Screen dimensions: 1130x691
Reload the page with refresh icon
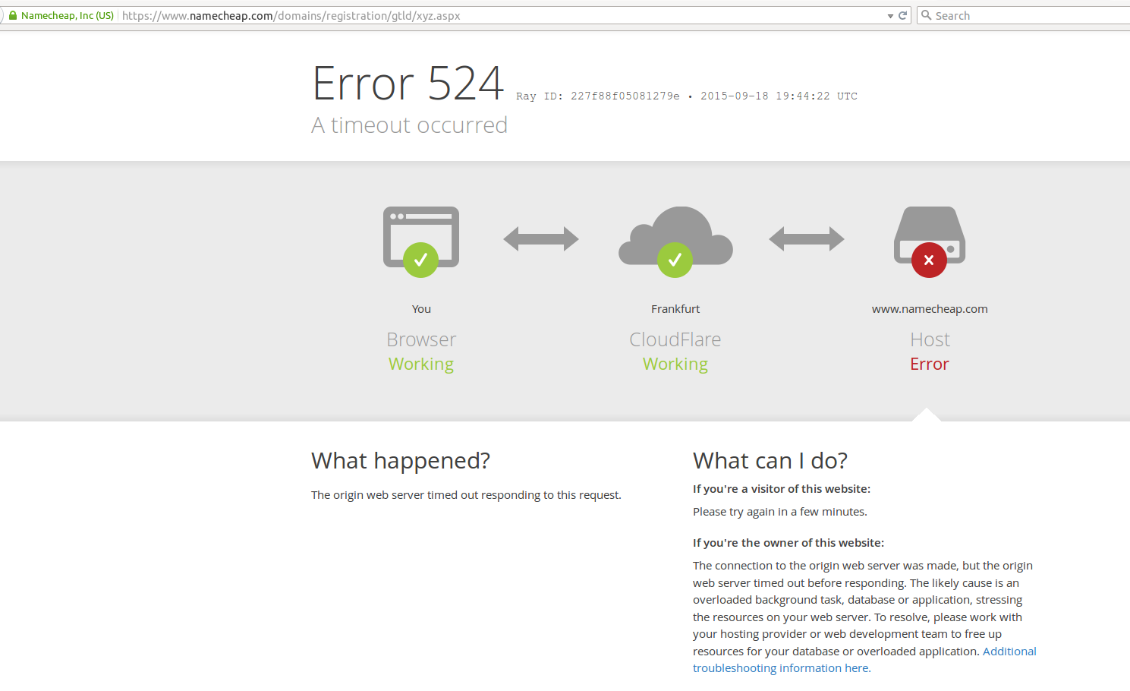903,15
